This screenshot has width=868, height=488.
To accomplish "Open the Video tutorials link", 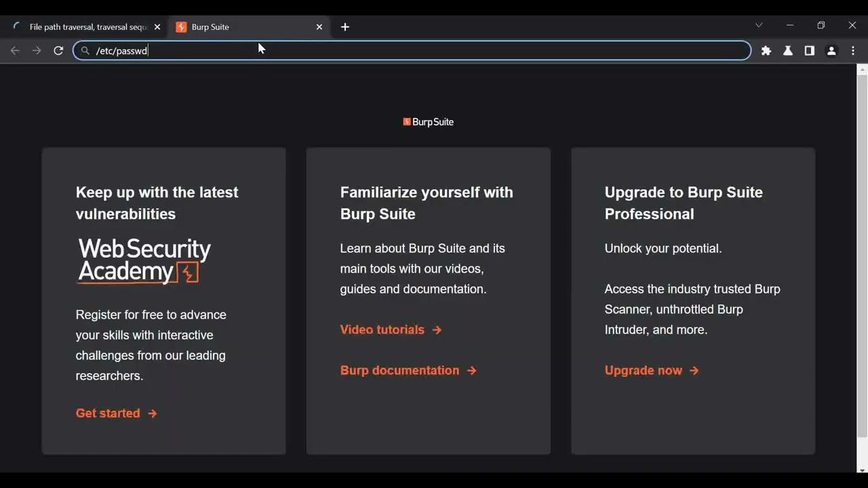I will [x=391, y=330].
